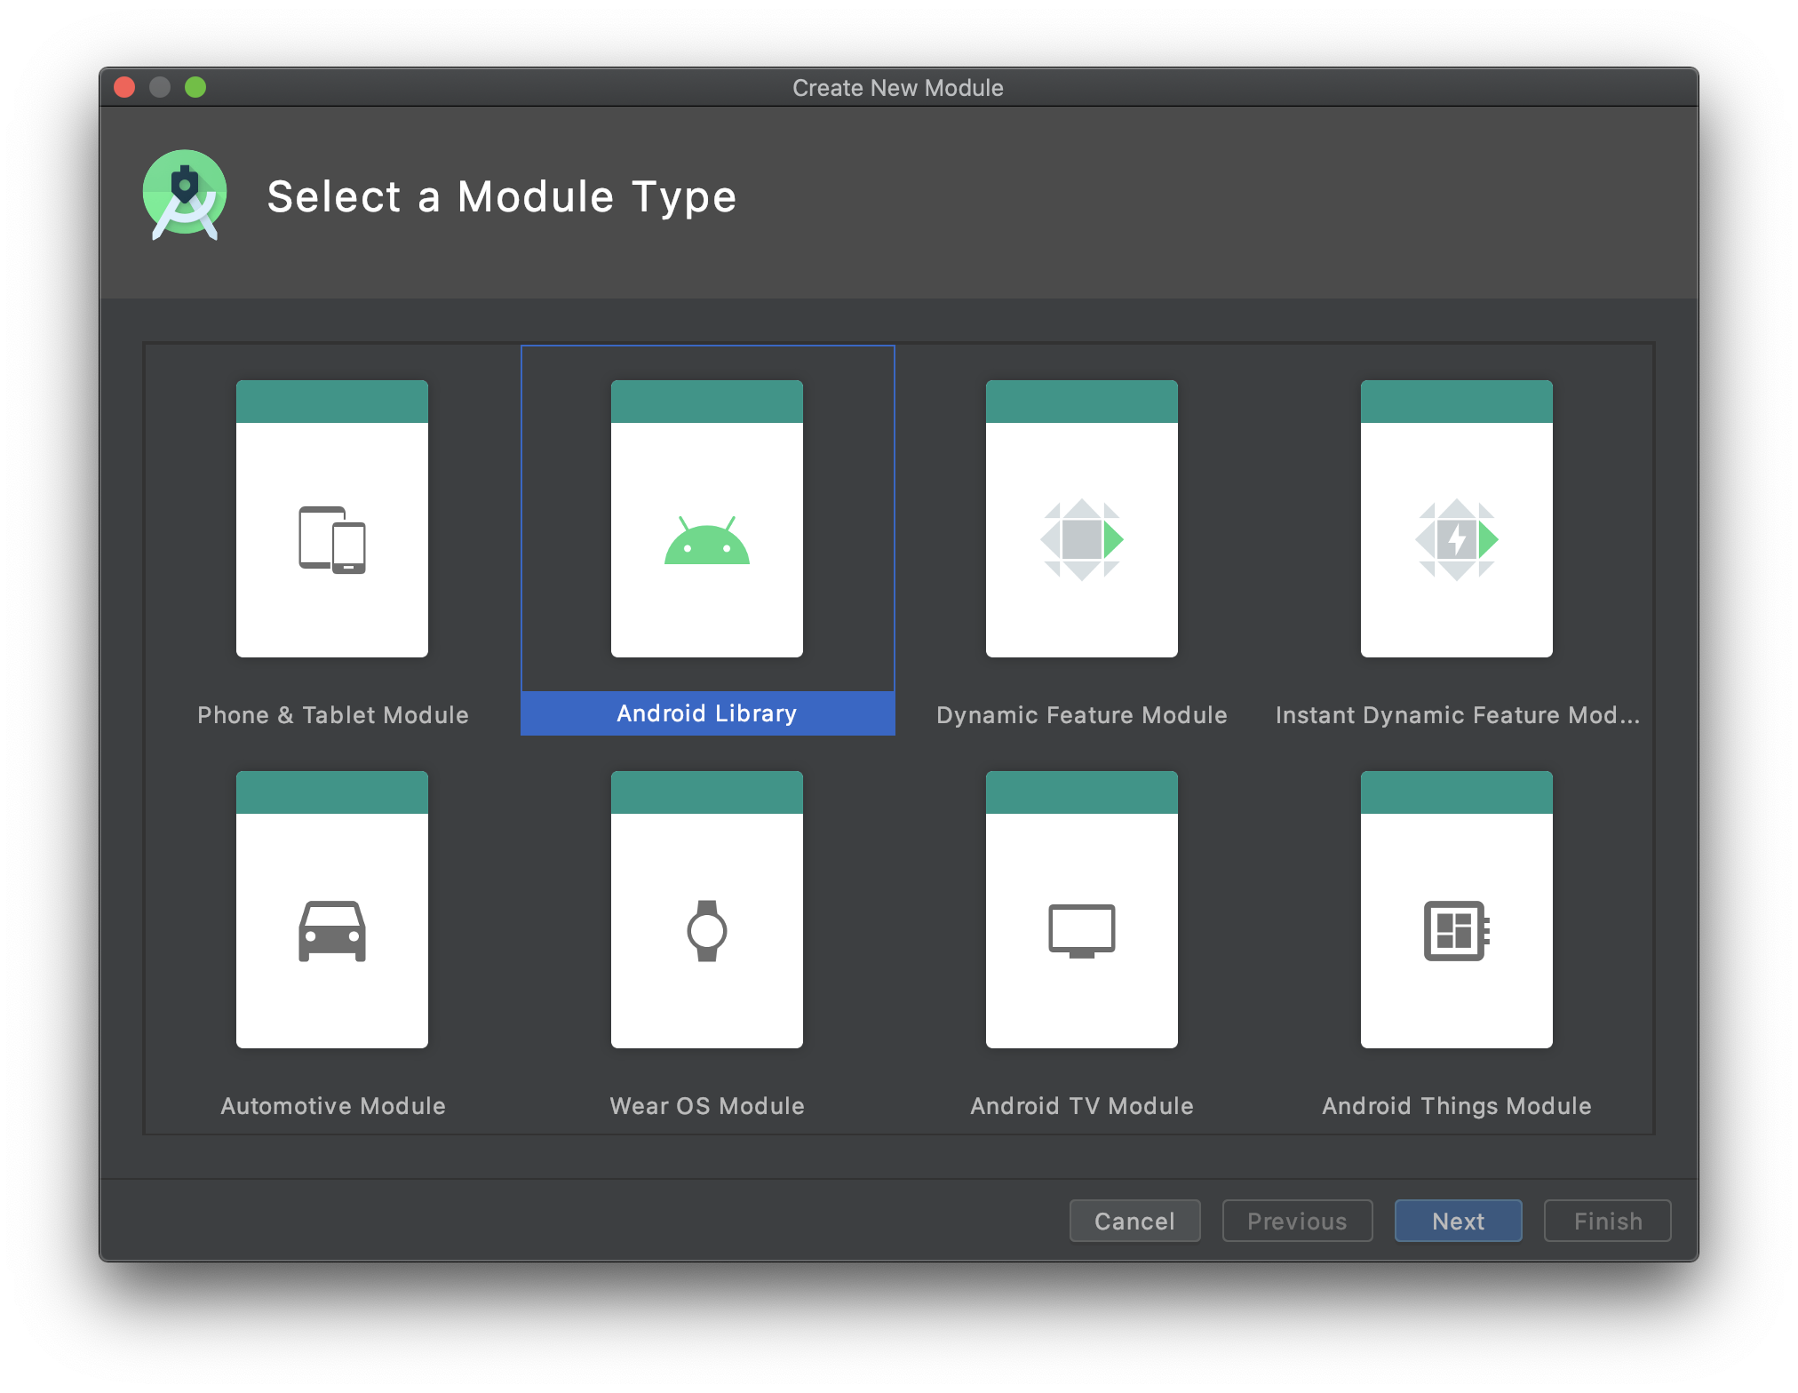
Task: Select the Phone & Tablet module icon
Action: pos(332,539)
